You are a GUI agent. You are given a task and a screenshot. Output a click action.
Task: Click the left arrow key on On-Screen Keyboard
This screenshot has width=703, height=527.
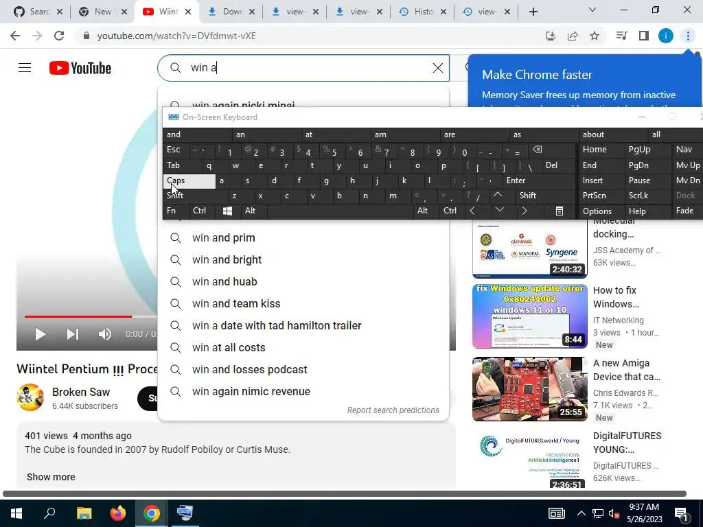[x=472, y=211]
